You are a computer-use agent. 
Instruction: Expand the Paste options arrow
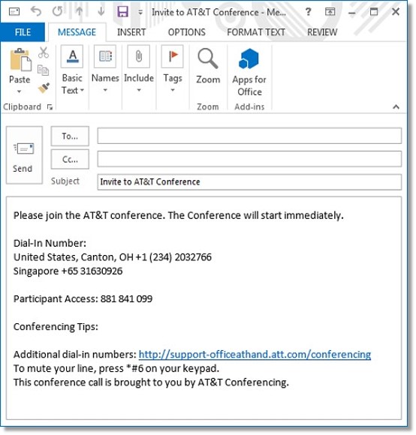click(20, 91)
